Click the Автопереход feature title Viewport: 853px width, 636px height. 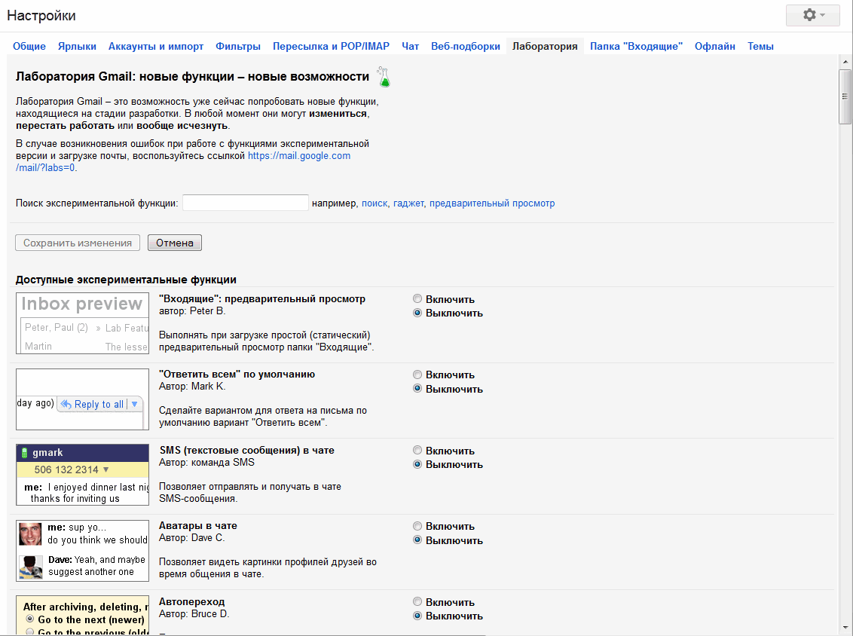[x=191, y=602]
